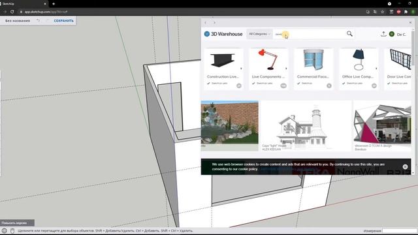Click the СОХРАНИТЬ save button
The width and height of the screenshot is (418, 235).
[x=63, y=20]
